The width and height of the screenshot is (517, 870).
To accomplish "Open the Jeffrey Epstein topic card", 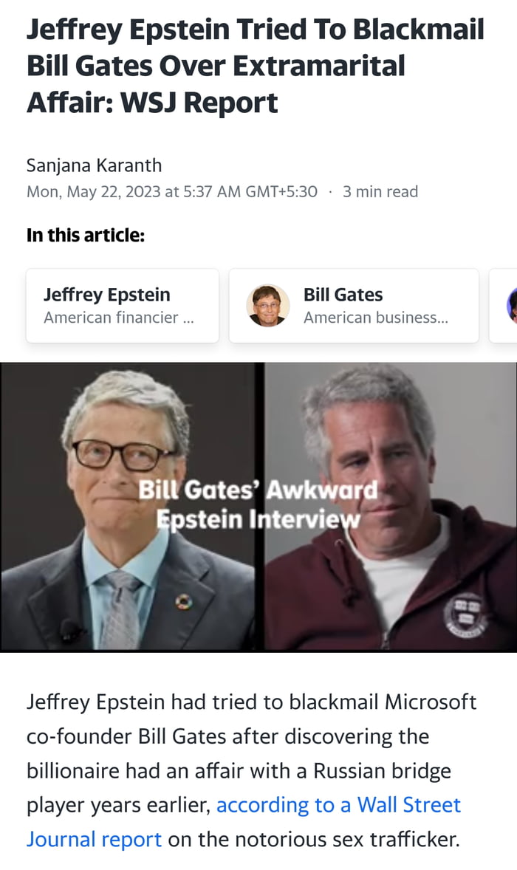I will coord(123,306).
